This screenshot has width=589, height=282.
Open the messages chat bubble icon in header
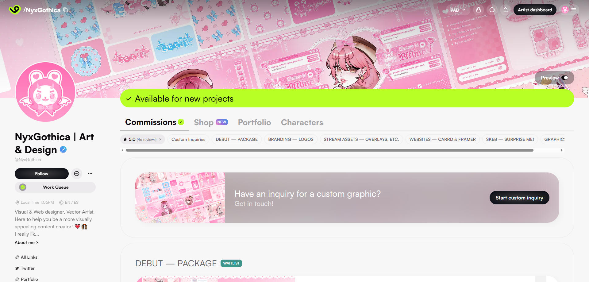pyautogui.click(x=492, y=10)
